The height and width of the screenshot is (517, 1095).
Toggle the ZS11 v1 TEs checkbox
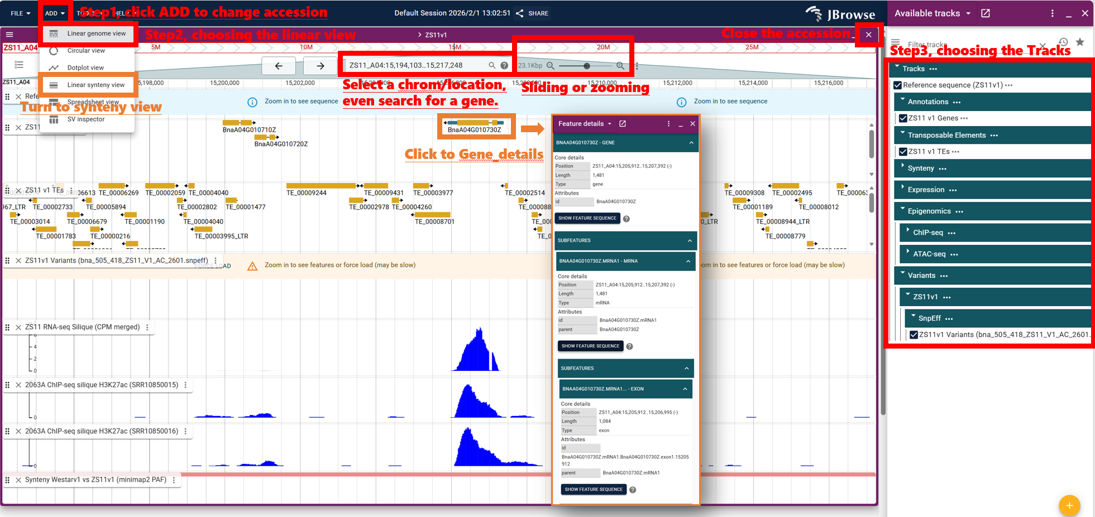coord(902,152)
